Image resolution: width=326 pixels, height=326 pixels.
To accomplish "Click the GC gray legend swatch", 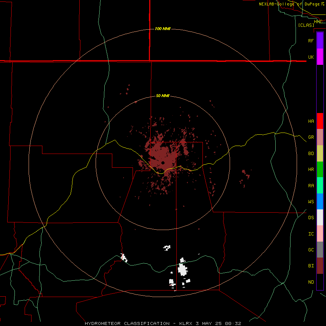I will tap(320, 250).
